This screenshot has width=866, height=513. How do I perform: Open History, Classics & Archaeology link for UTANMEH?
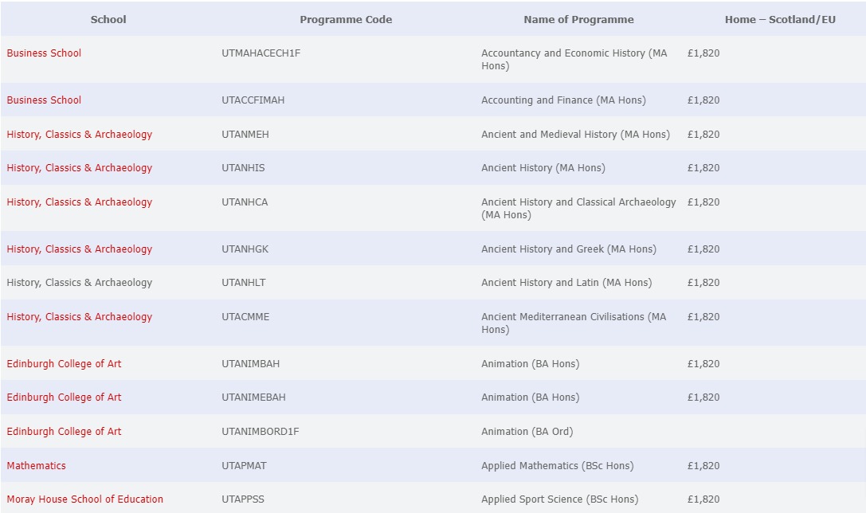(79, 135)
